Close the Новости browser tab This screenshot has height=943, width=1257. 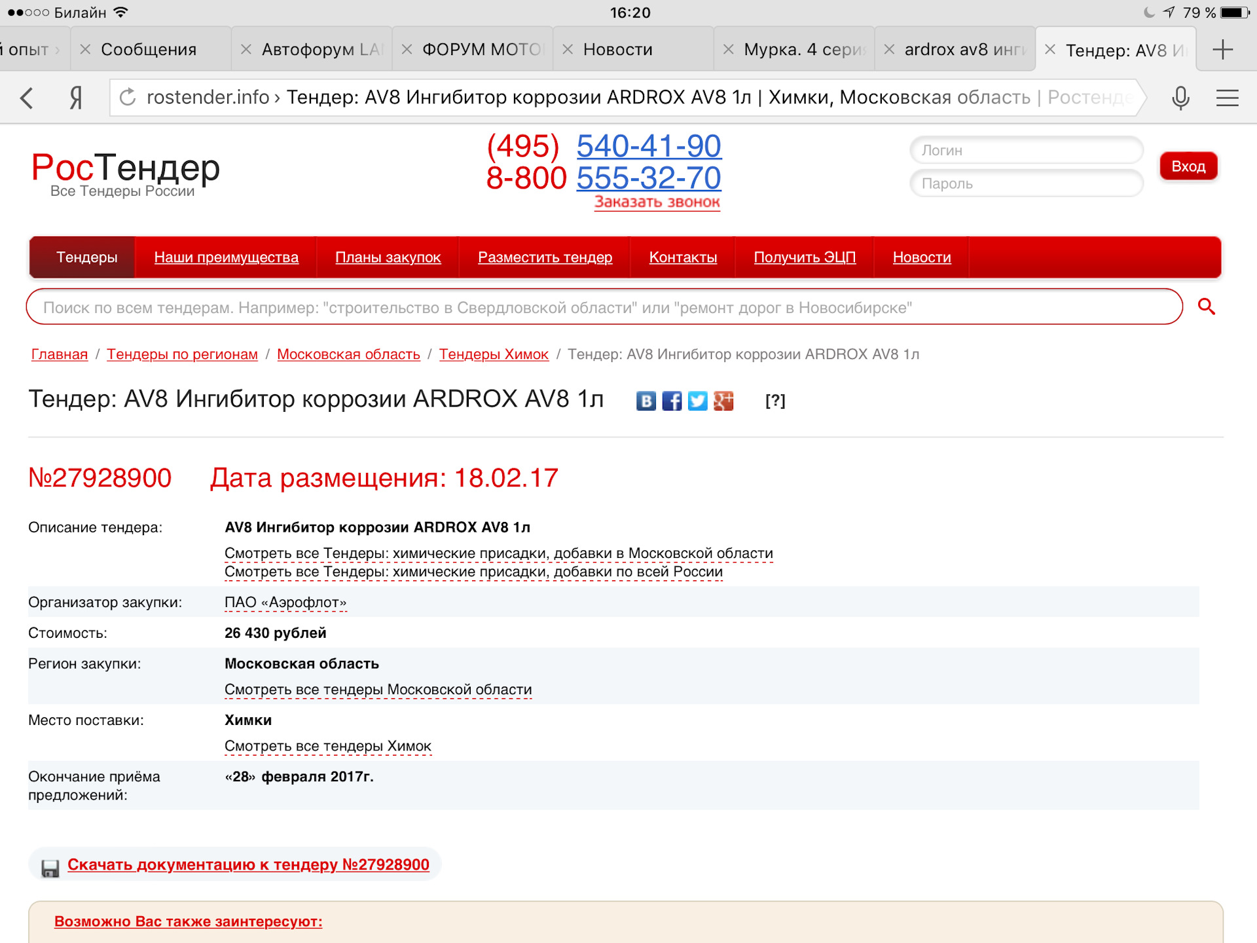click(568, 50)
